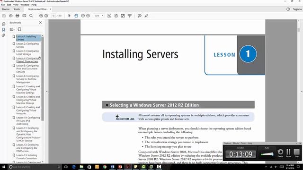Select bookmark Lesson 10: Configuring IPv4 and IPv6 Addressing
This screenshot has width=303, height=170.
(28, 121)
